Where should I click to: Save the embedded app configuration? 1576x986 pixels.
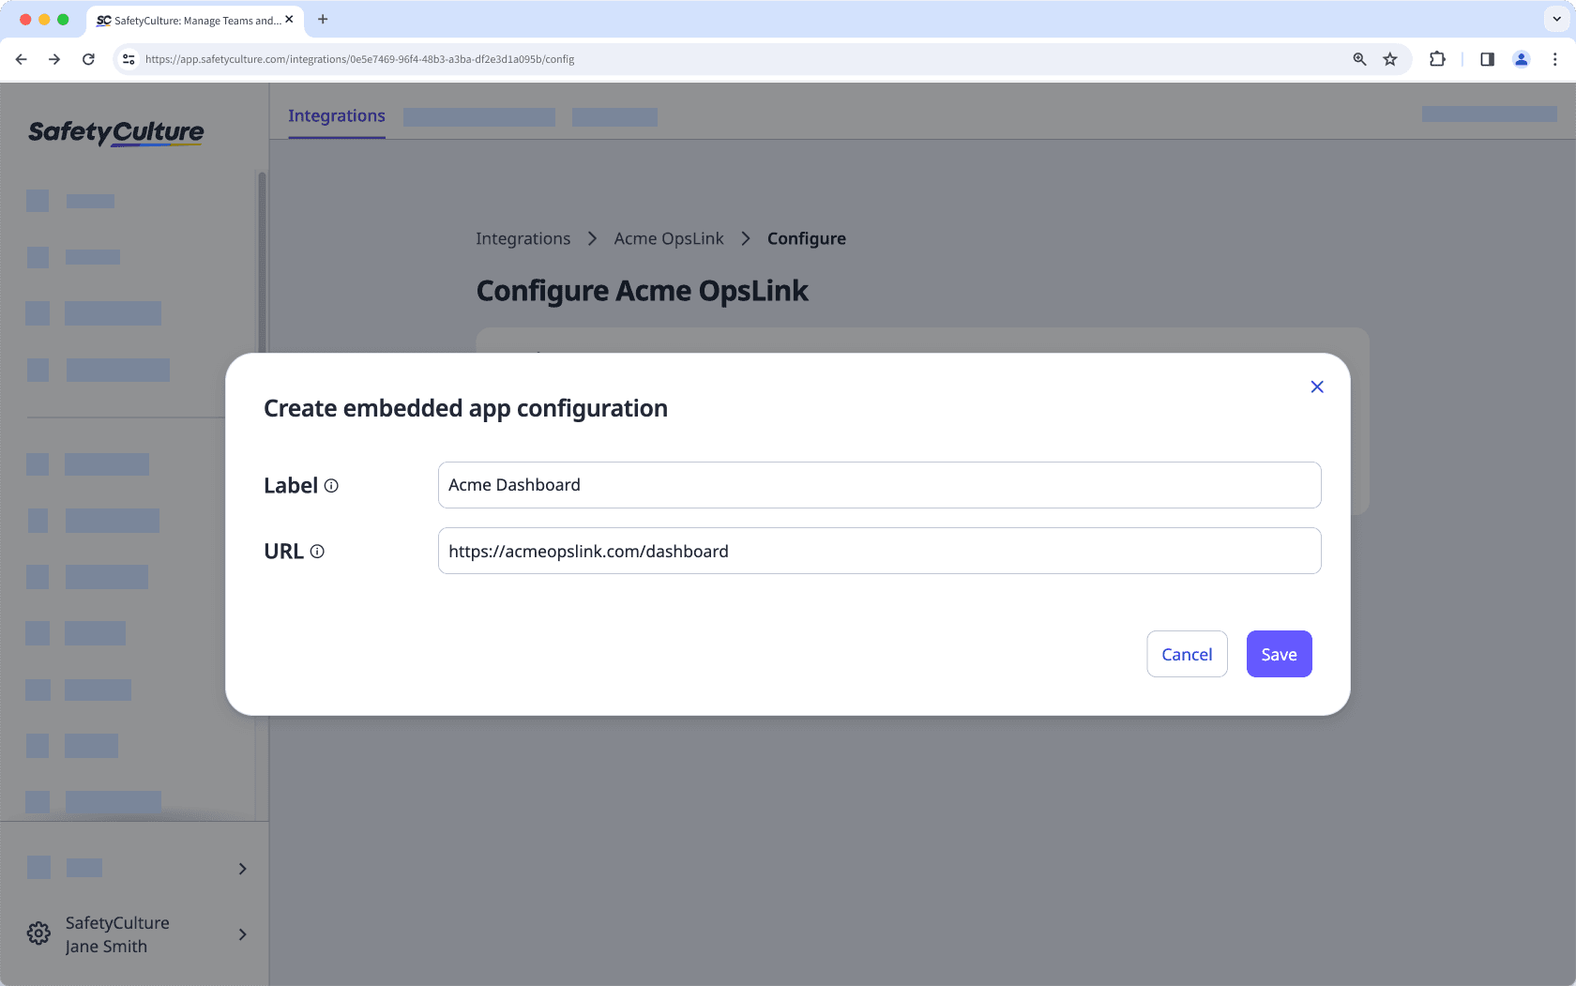(1279, 654)
